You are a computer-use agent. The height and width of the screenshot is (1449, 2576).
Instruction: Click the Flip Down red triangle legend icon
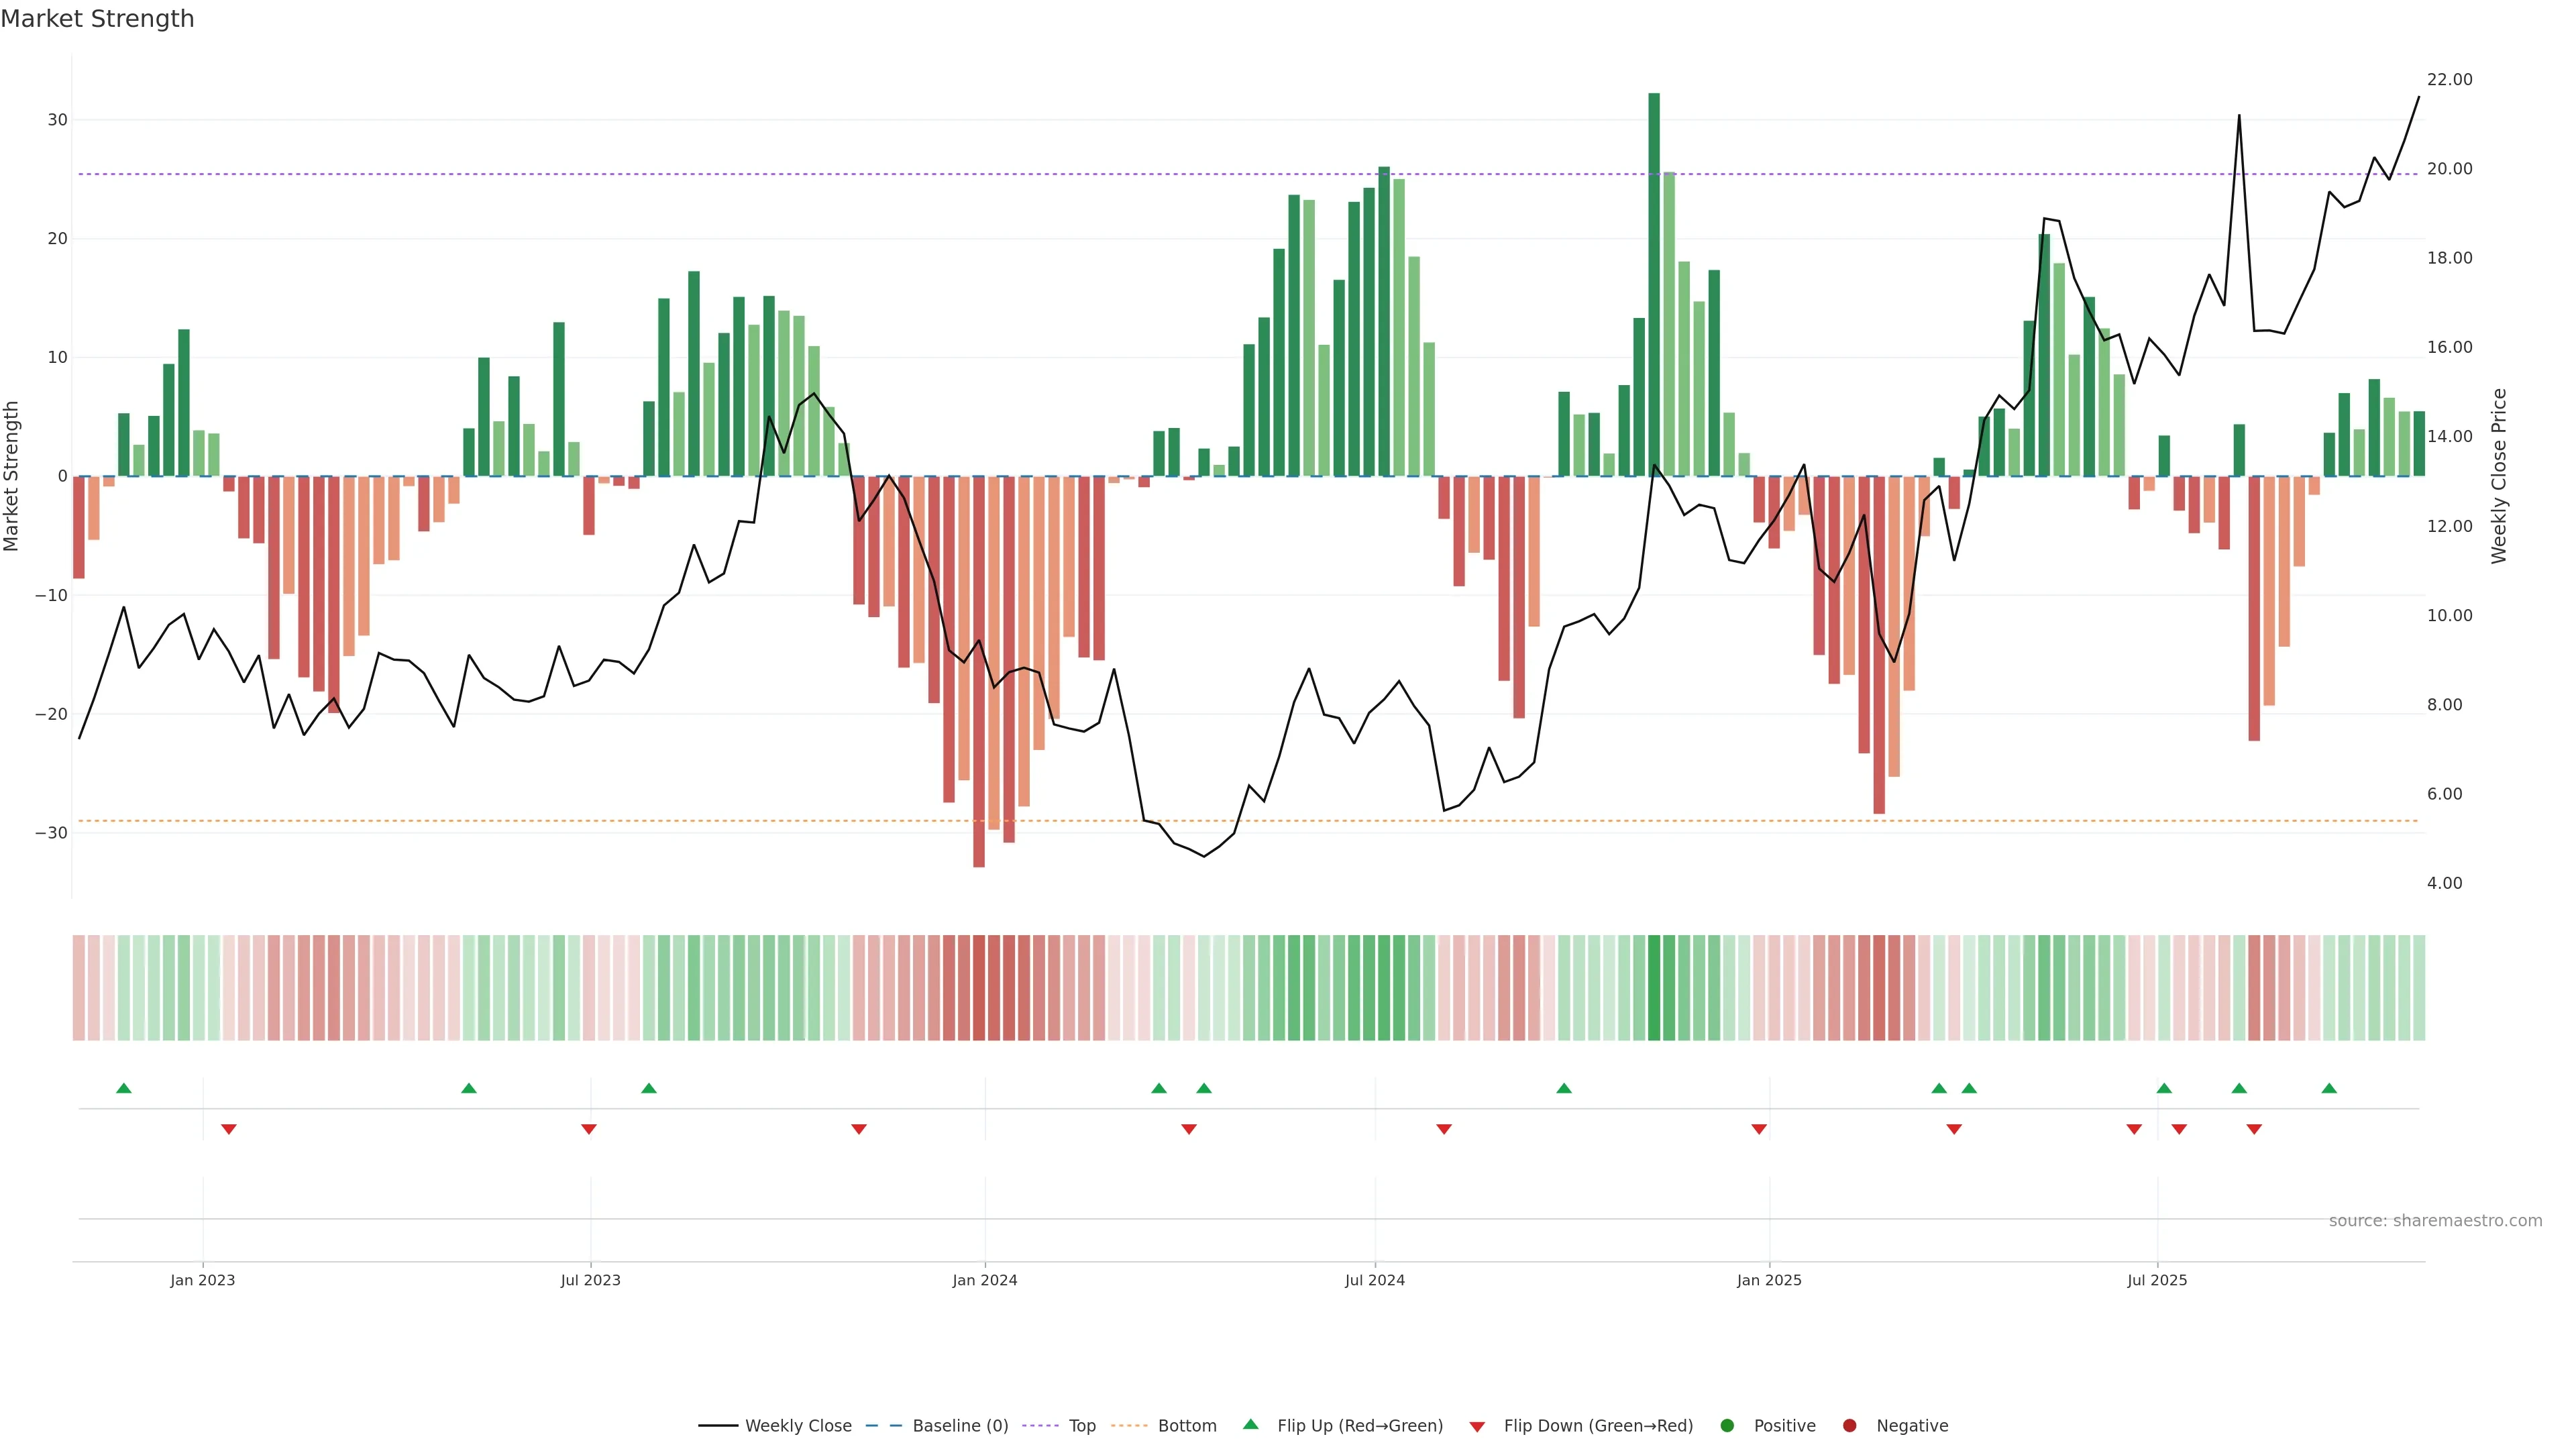click(x=1477, y=1427)
